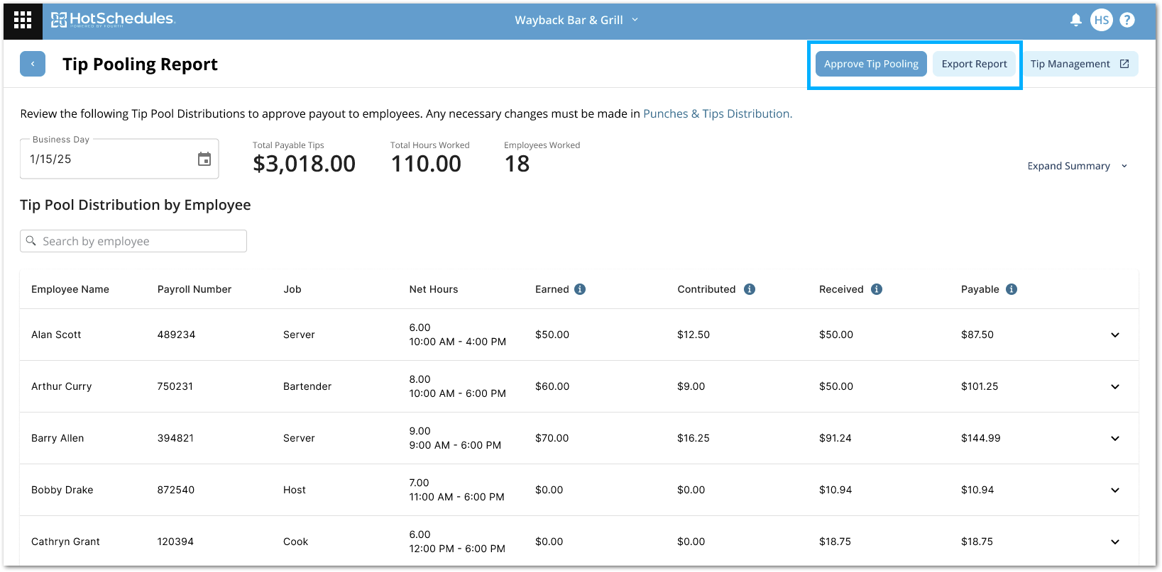Click the help question mark icon
The height and width of the screenshot is (572, 1162).
tap(1127, 20)
